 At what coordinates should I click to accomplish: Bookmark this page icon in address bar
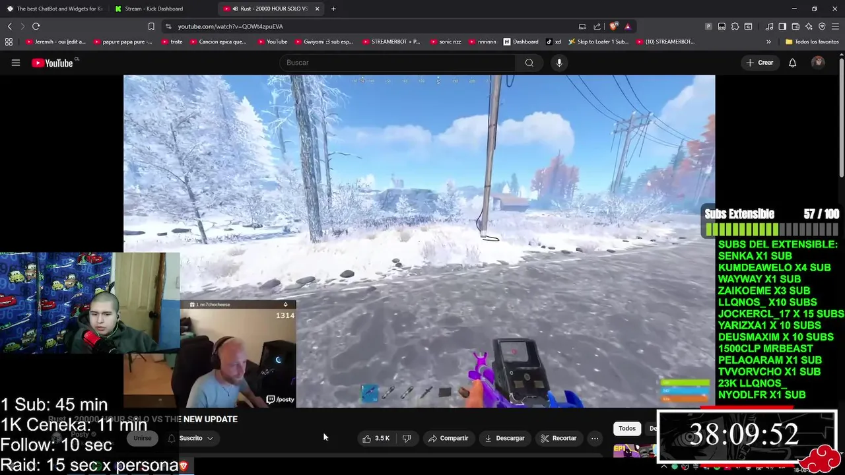[151, 26]
